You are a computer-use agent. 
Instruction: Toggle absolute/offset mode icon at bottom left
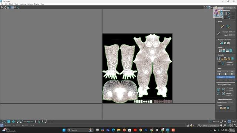coord(2,125)
